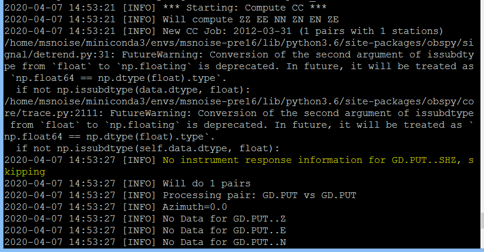Screen dimensions: 484x252
Task: Click the "Processing pair: GD.PUT vs GD.PUT" text
Action: 259,195
